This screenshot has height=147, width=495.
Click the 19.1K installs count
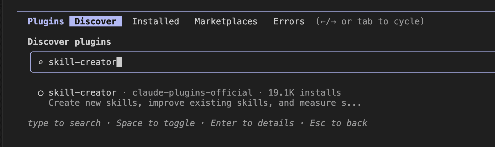(x=304, y=93)
